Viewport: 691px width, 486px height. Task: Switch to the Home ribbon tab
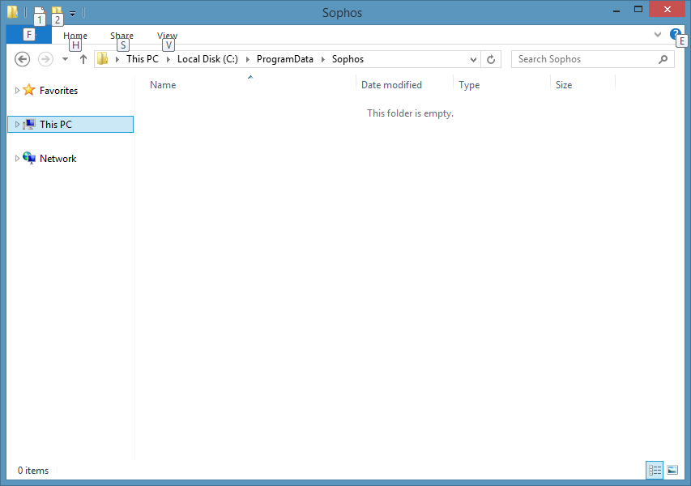pos(75,36)
